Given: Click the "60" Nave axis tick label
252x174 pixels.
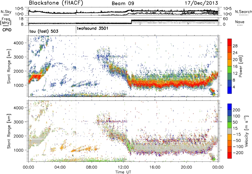Looking at the screenshot, I should [x=226, y=19].
